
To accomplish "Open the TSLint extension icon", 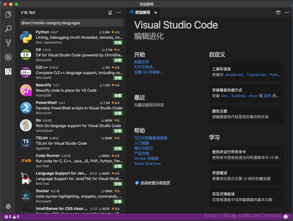I will coord(26,143).
